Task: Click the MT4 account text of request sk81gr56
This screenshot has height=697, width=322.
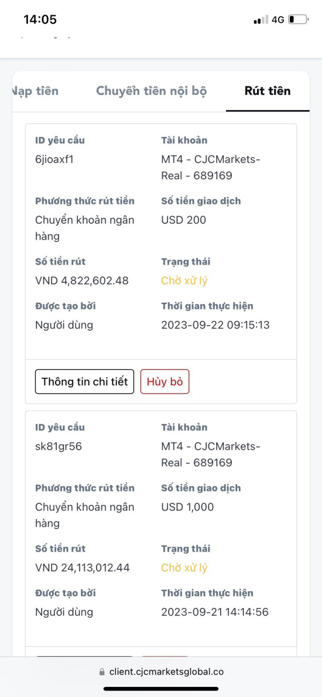Action: [210, 454]
